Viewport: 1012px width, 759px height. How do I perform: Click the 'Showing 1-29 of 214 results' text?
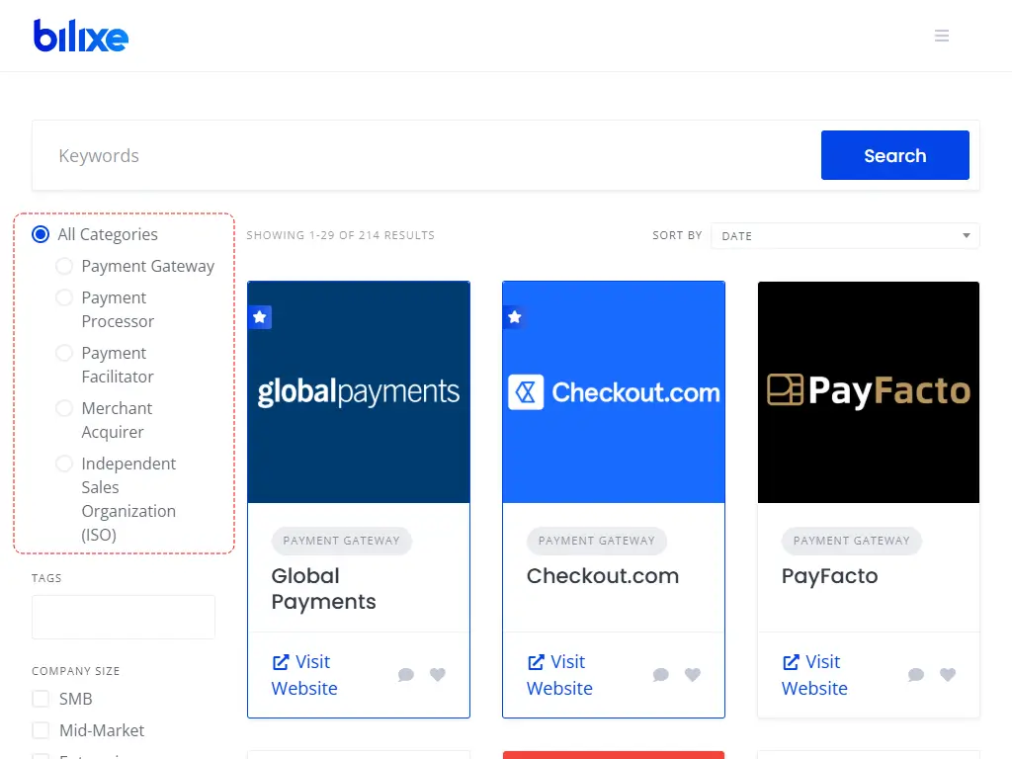(x=340, y=235)
